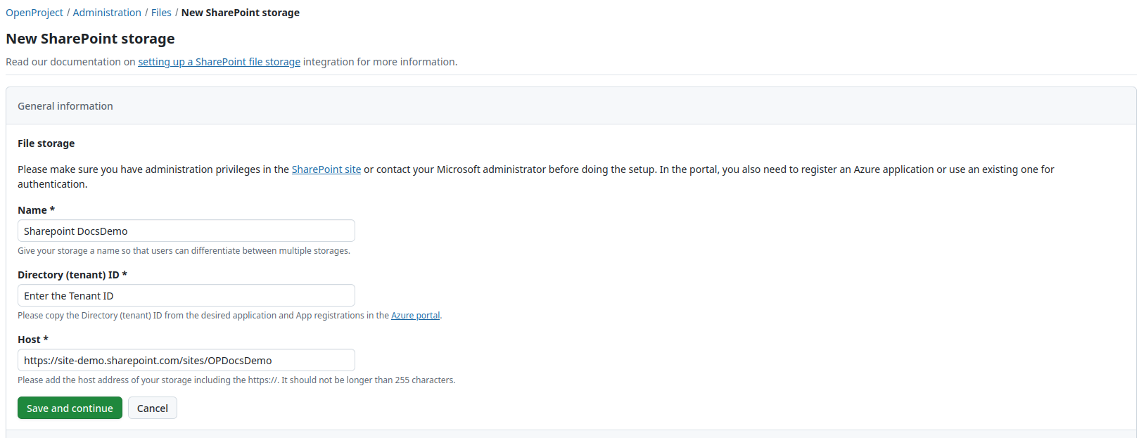Follow the SharePoint site link
The width and height of the screenshot is (1146, 438).
pos(326,169)
